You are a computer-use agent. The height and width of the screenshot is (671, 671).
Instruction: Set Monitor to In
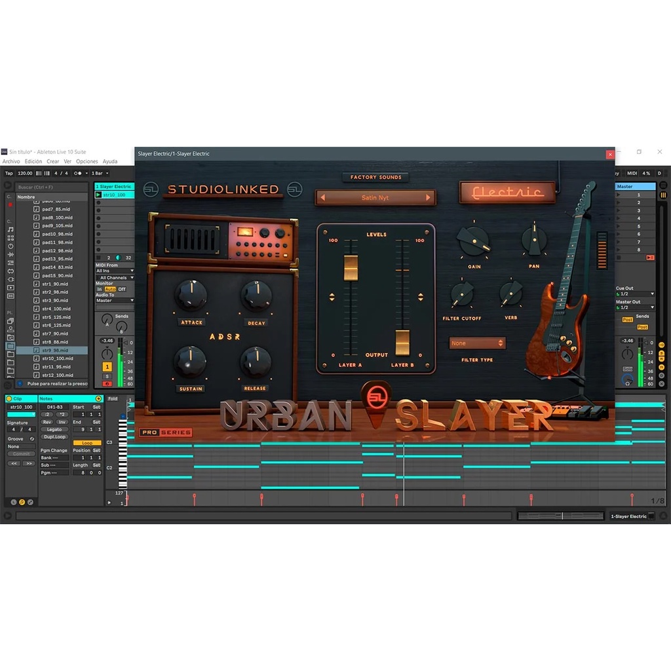click(x=100, y=289)
